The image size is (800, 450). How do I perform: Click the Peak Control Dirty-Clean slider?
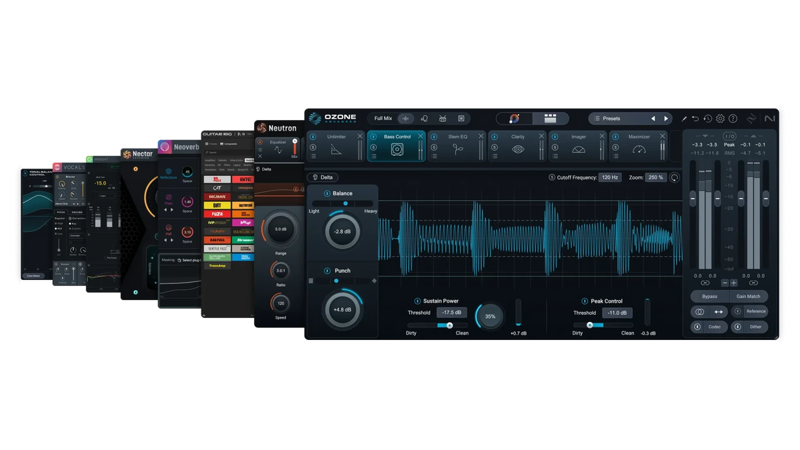(x=603, y=325)
